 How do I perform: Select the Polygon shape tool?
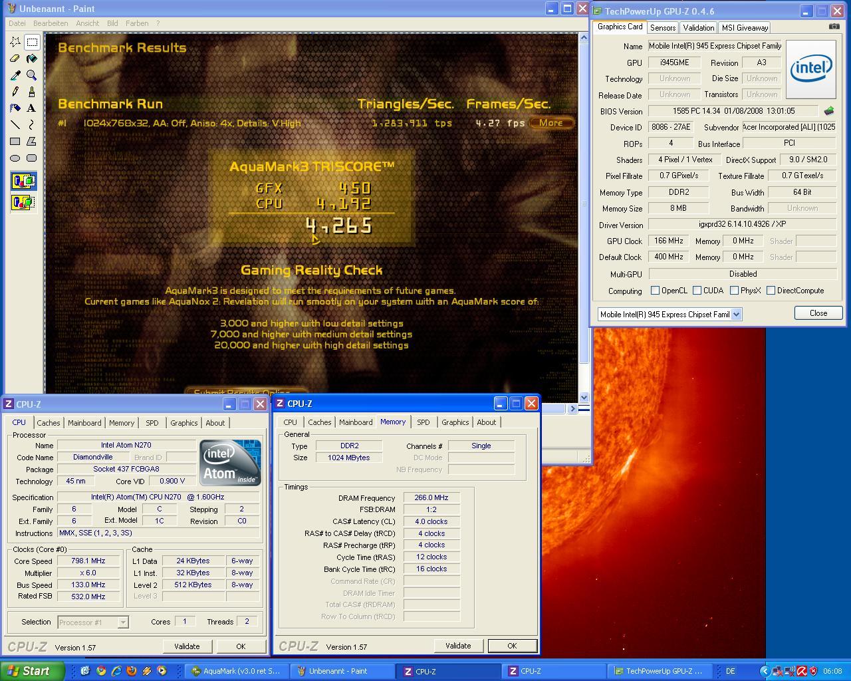31,142
